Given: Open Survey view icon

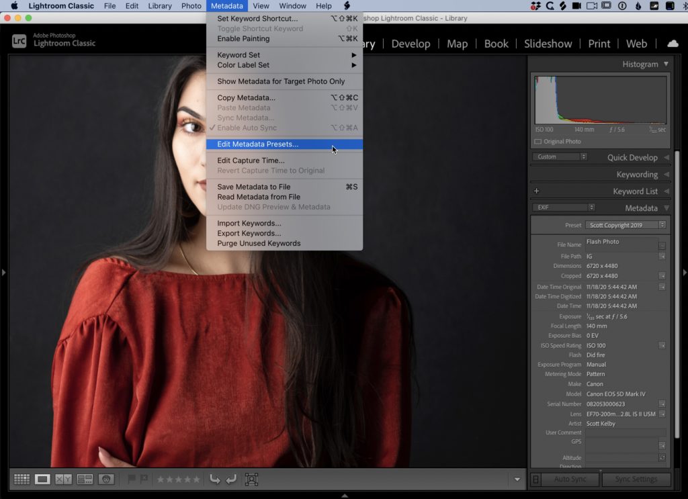Looking at the screenshot, I should coord(85,479).
